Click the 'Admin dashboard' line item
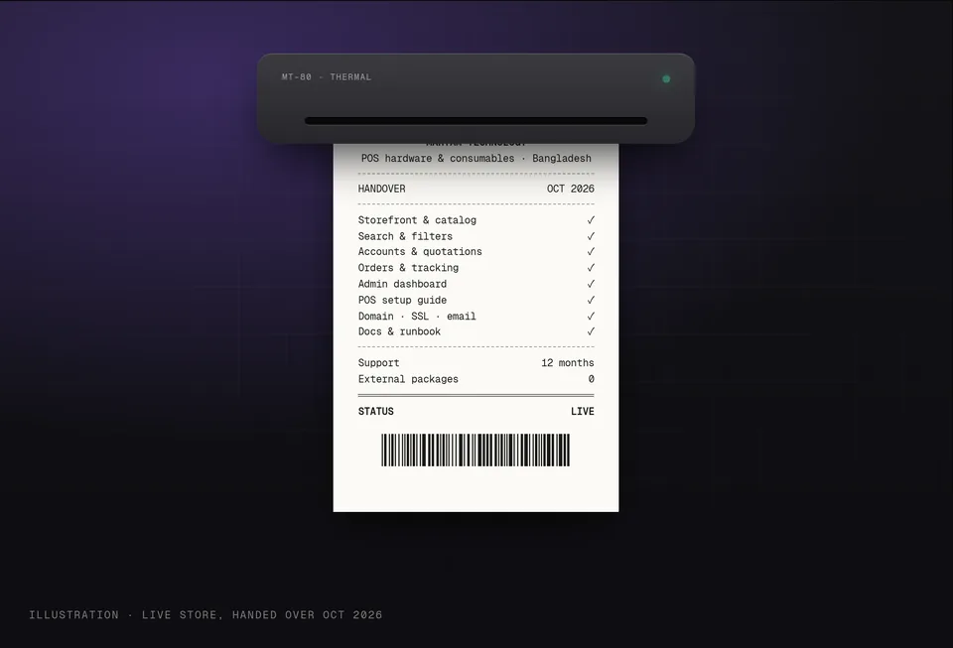 point(402,284)
